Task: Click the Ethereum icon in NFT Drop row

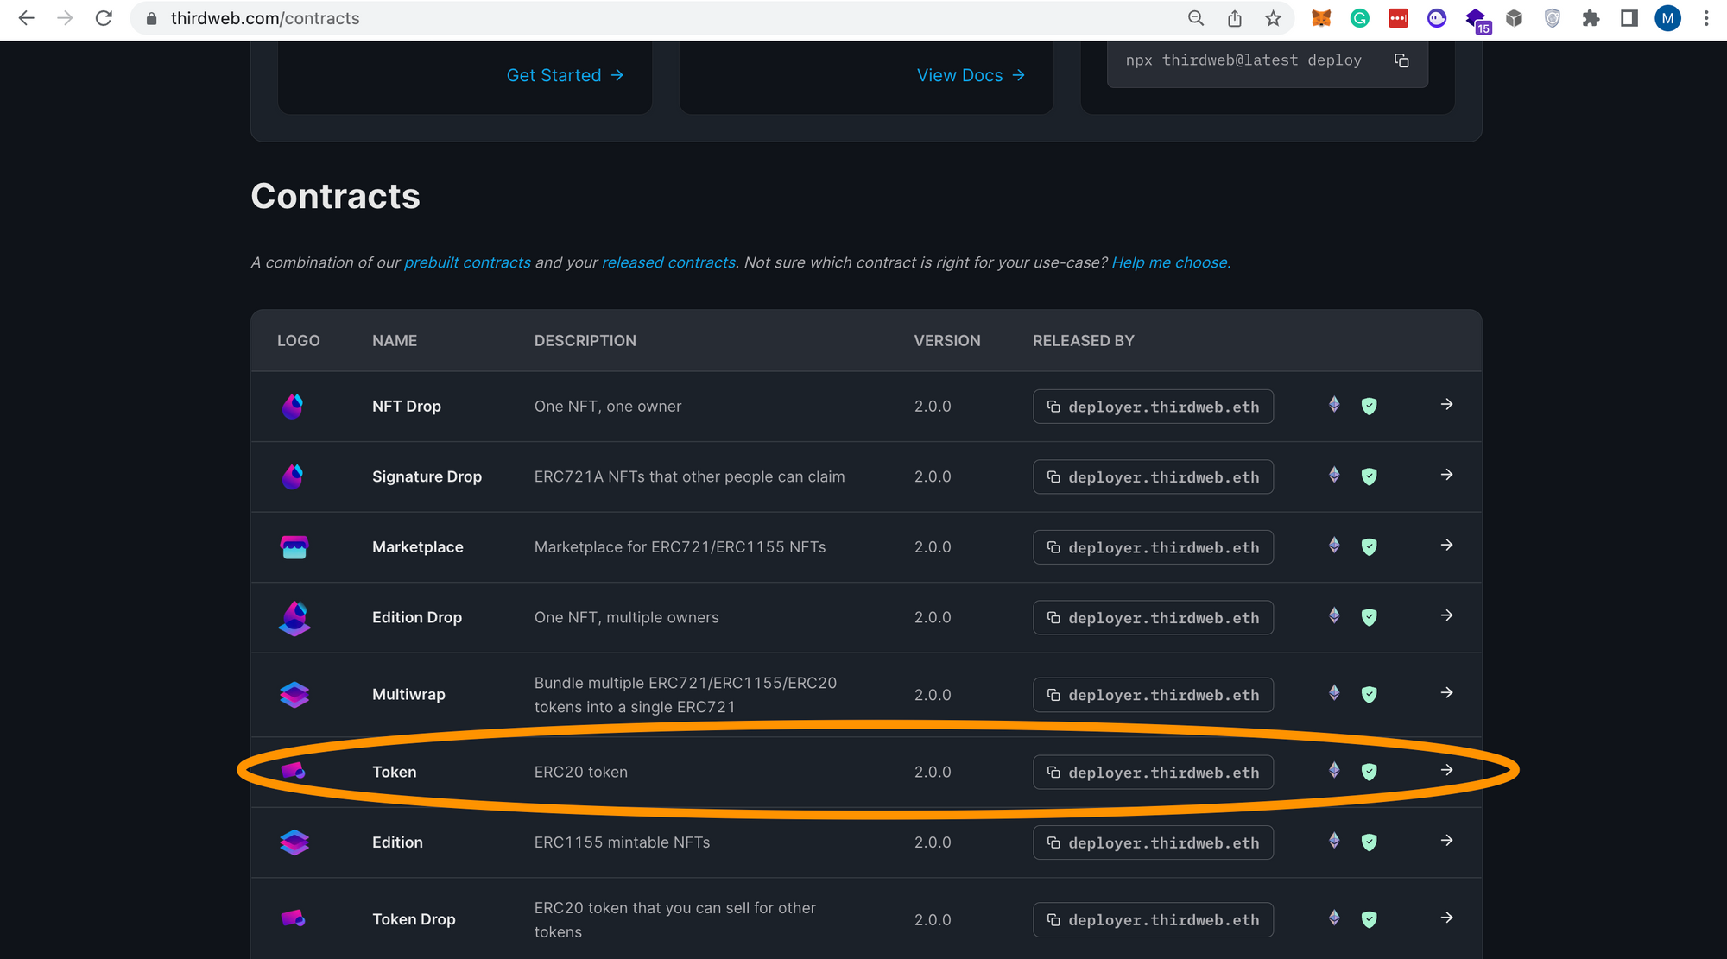Action: tap(1334, 404)
